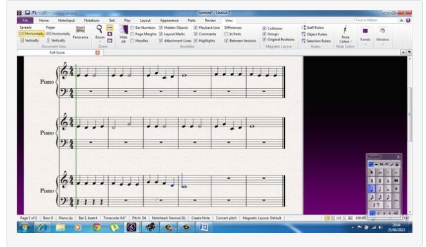Open the Layout ribbon tab
The image size is (426, 247).
(x=145, y=21)
